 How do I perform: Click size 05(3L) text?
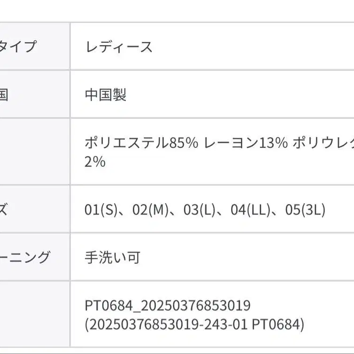pos(305,210)
